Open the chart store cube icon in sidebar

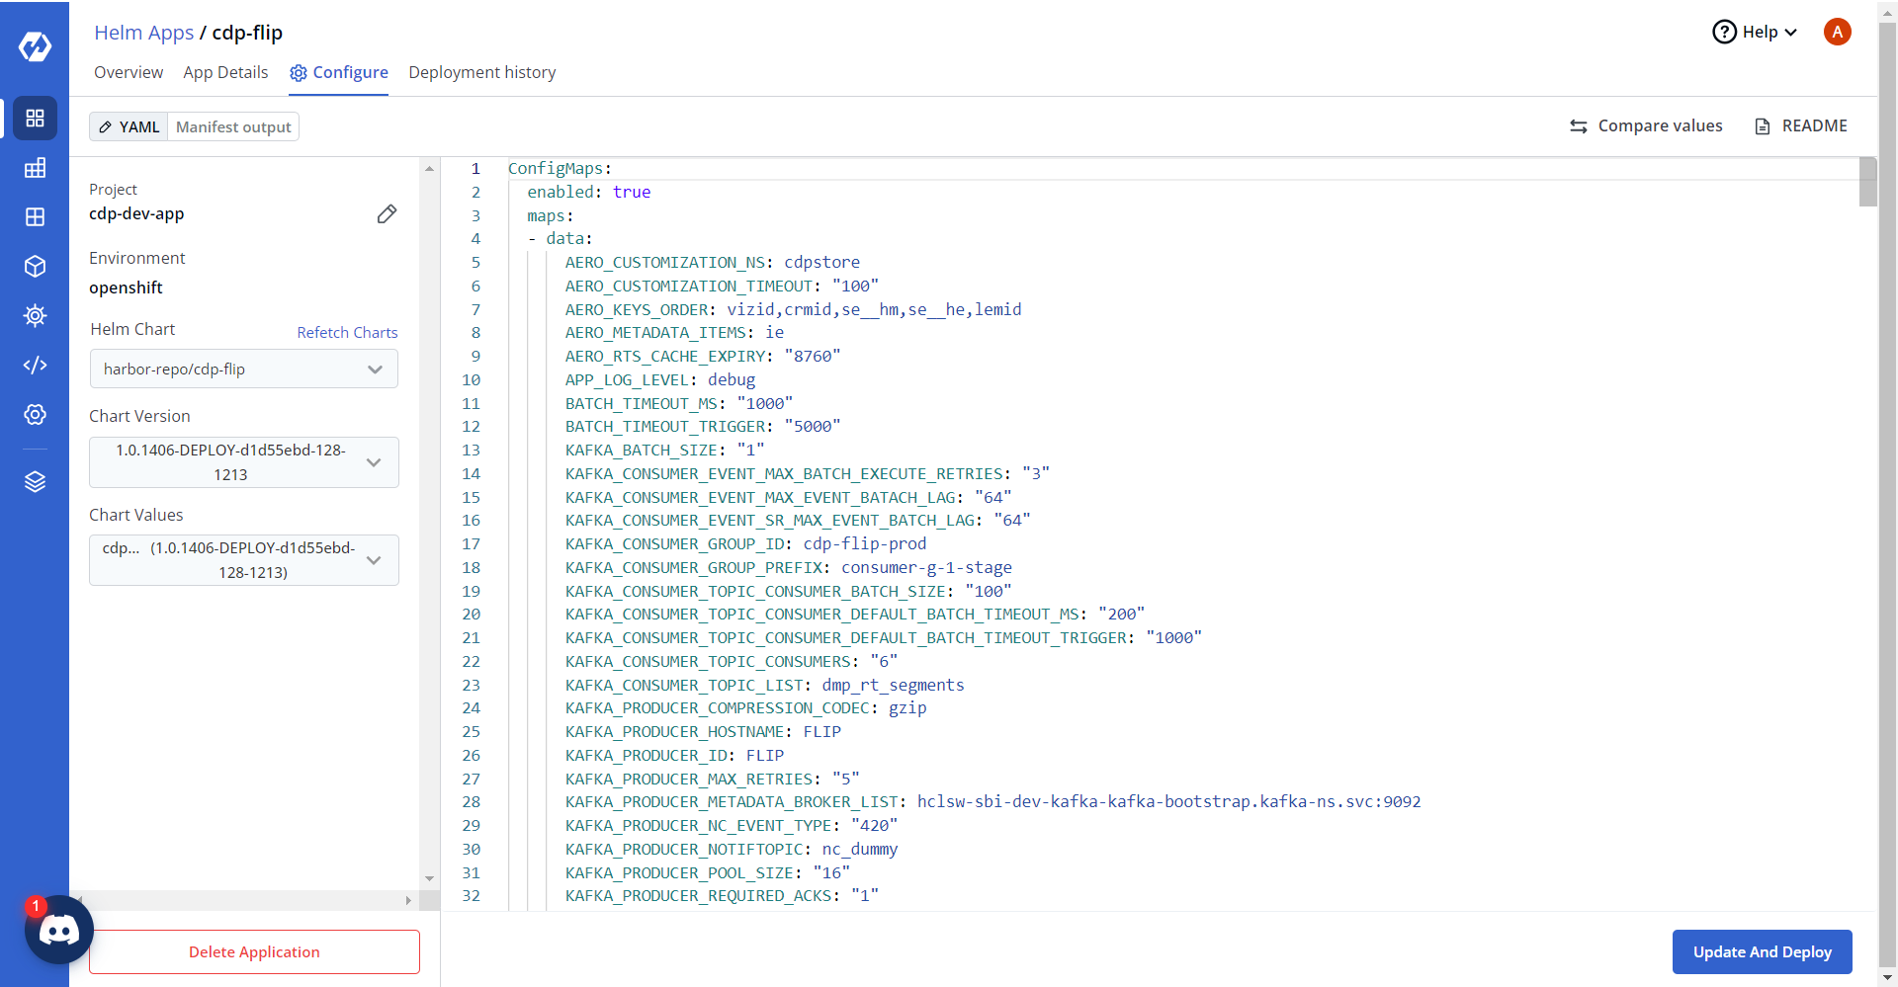pos(35,267)
